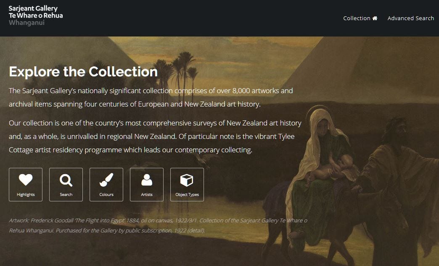Open Highlights via the heart icon
Image resolution: width=439 pixels, height=266 pixels.
pyautogui.click(x=26, y=180)
